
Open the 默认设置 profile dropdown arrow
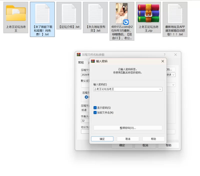pyautogui.click(x=173, y=85)
